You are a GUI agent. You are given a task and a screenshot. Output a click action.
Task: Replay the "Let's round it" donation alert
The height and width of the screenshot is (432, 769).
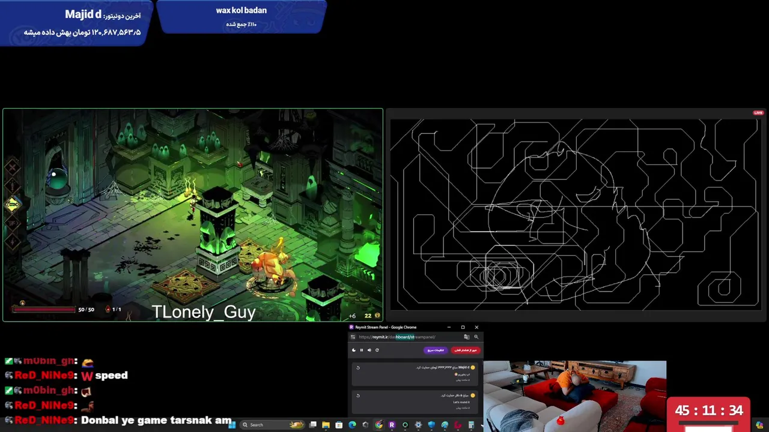[x=358, y=395]
